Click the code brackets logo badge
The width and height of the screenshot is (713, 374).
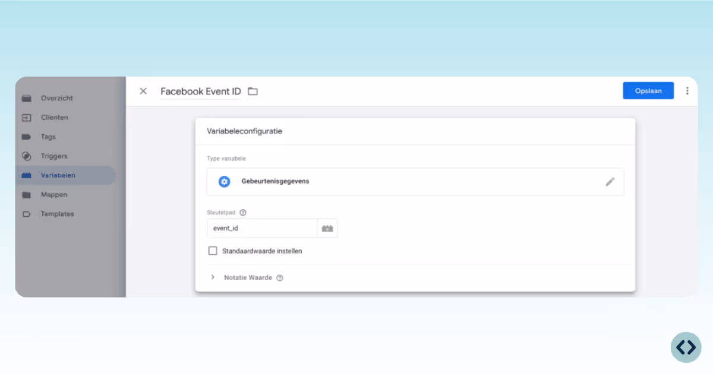[x=686, y=347]
